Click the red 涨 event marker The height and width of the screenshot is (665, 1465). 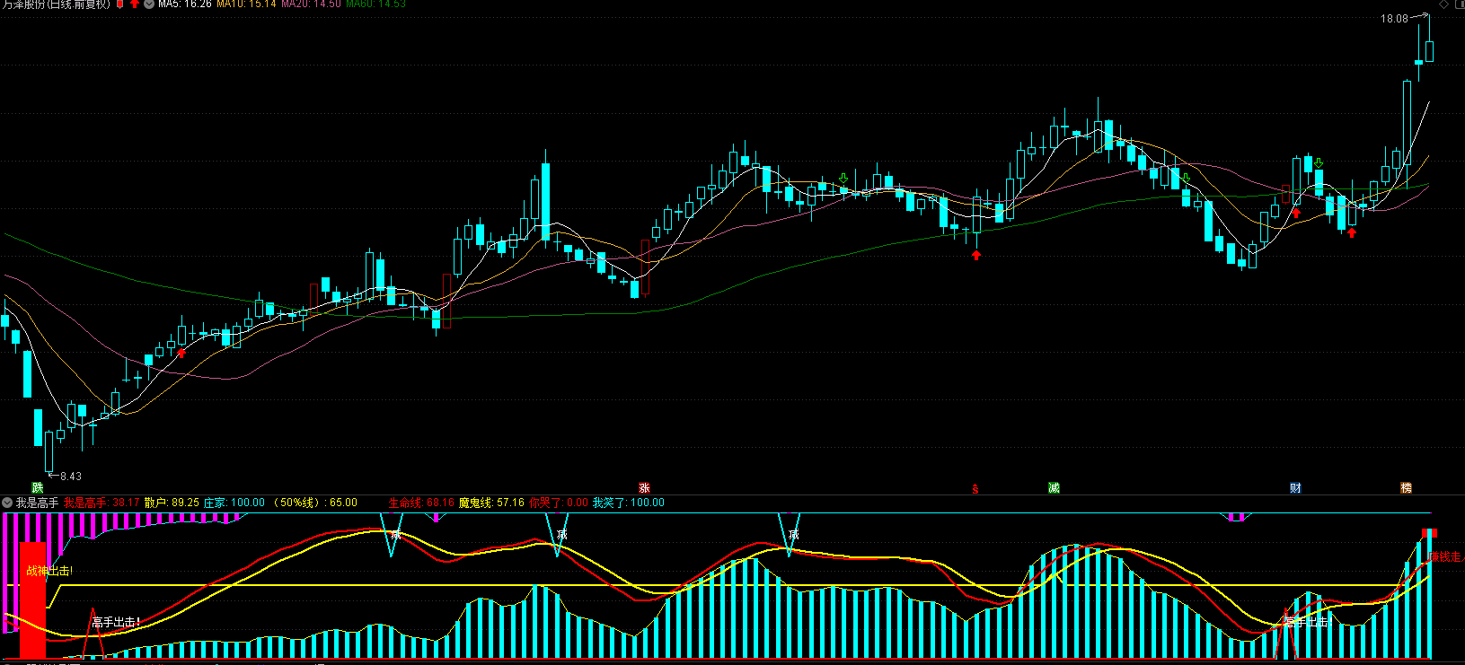pos(644,487)
